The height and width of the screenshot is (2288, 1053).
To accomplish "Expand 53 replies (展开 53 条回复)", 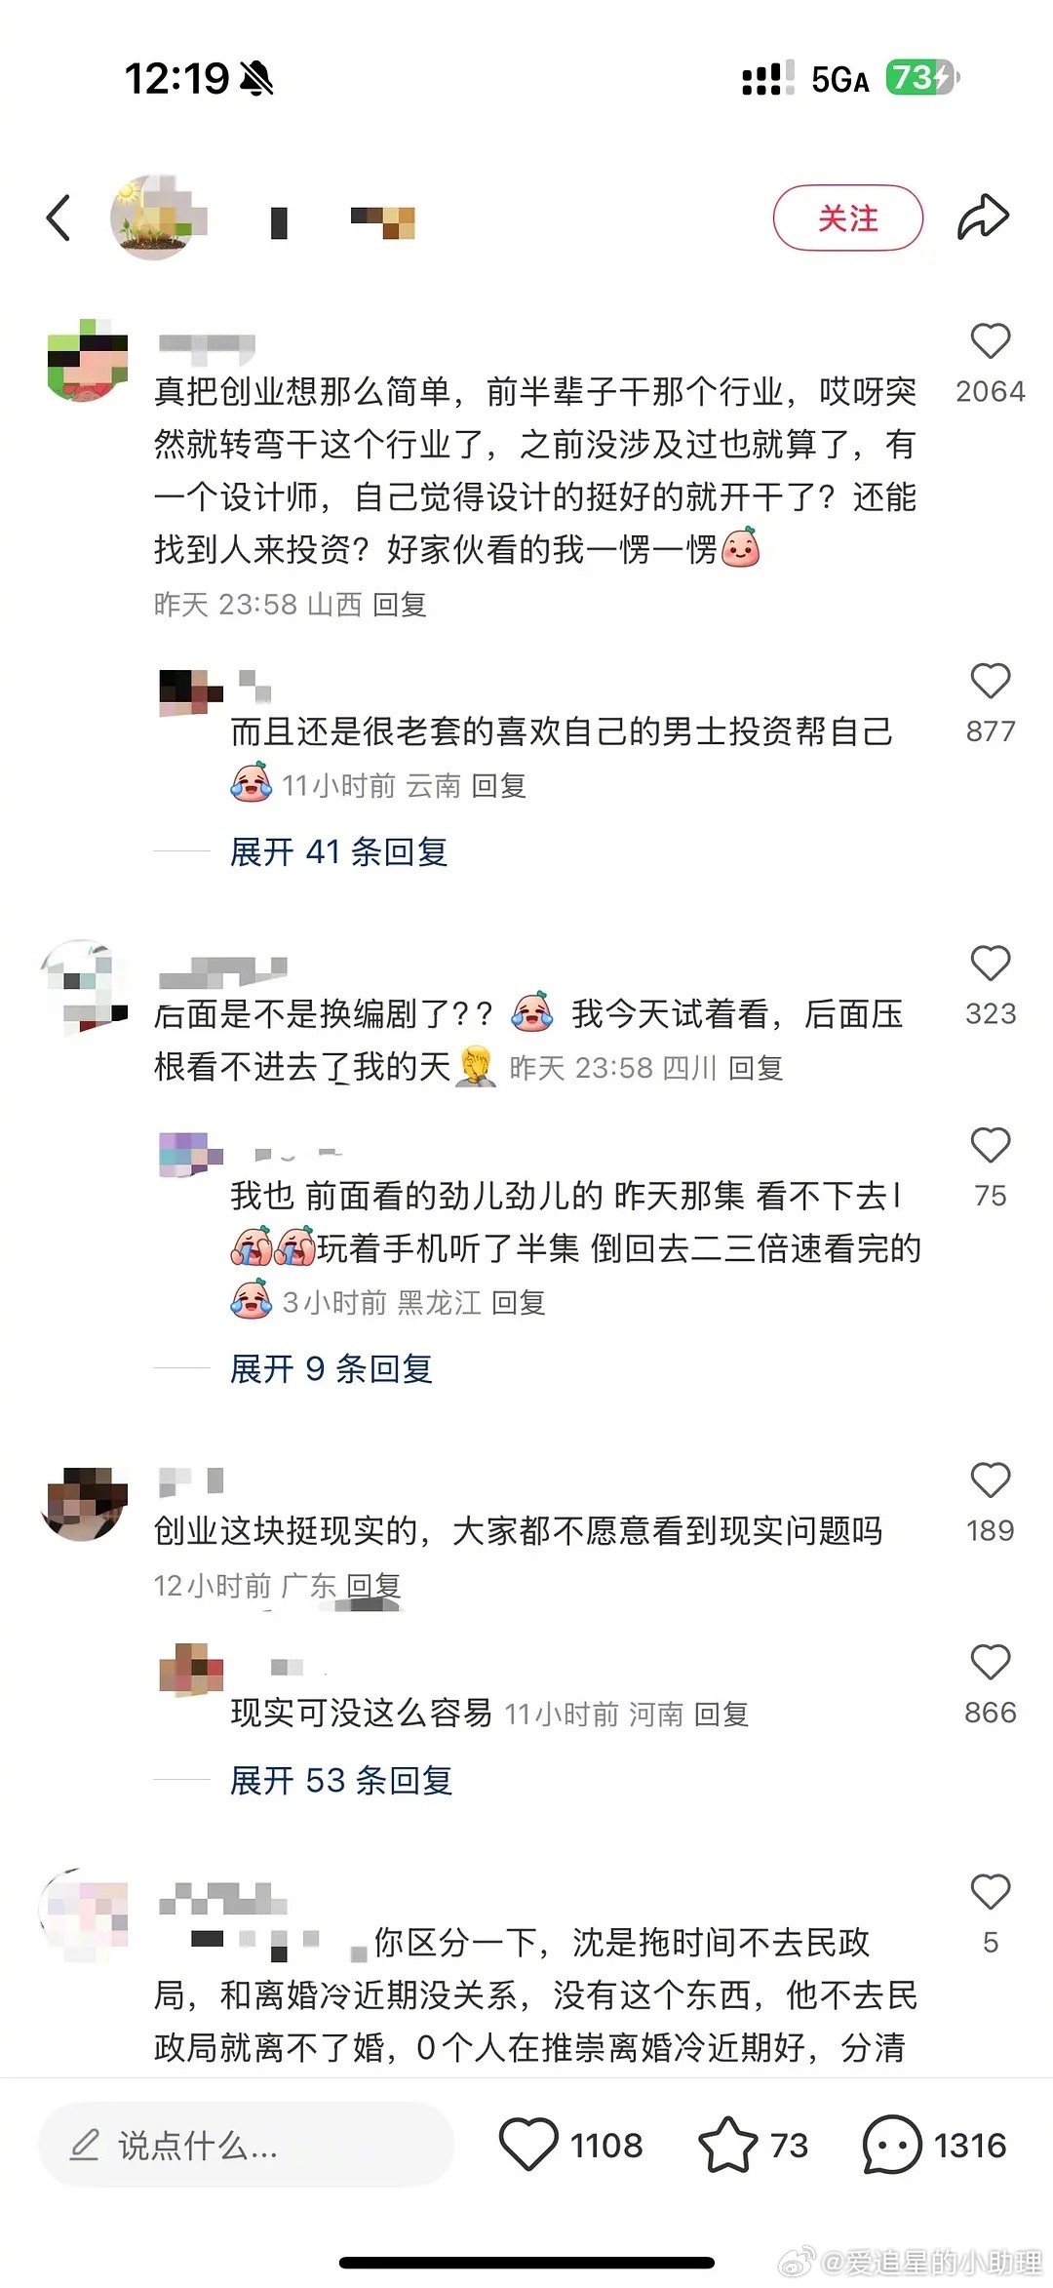I will coord(341,1781).
